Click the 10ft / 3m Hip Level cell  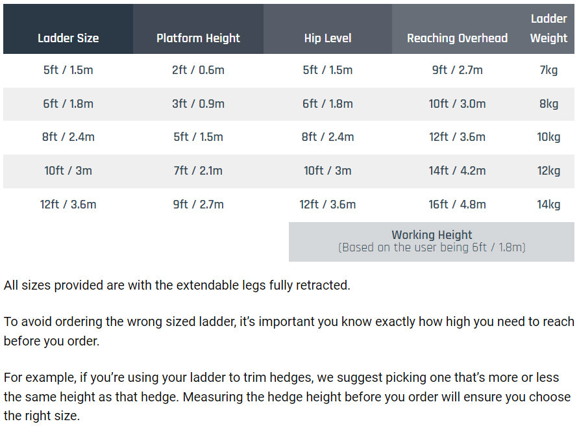coord(328,171)
